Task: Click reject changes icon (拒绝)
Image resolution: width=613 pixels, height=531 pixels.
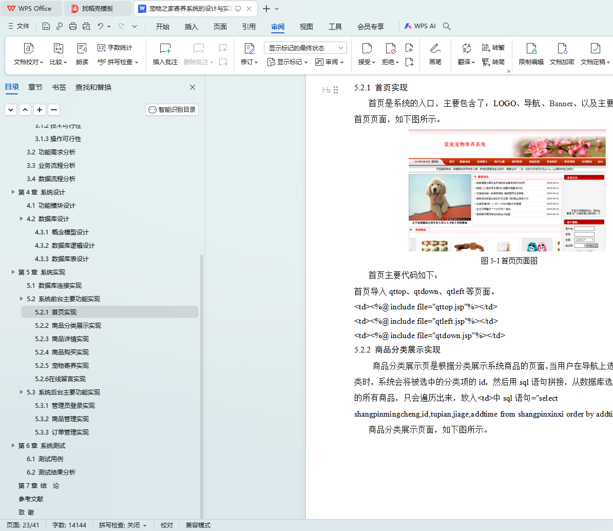Action: tap(390, 54)
